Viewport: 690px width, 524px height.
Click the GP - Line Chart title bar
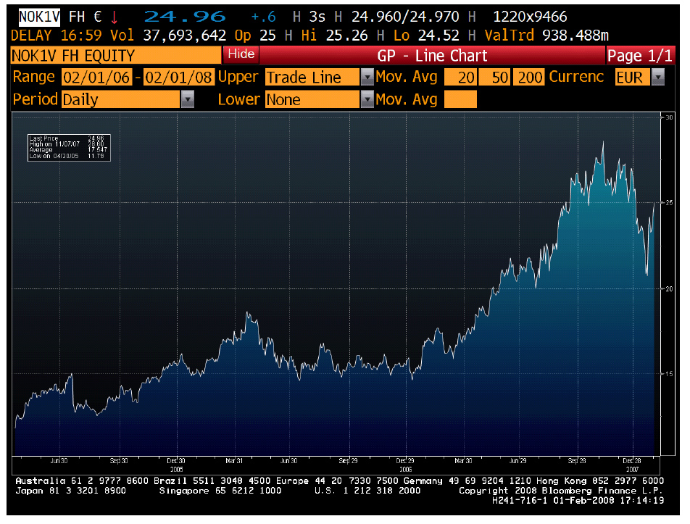pyautogui.click(x=432, y=55)
